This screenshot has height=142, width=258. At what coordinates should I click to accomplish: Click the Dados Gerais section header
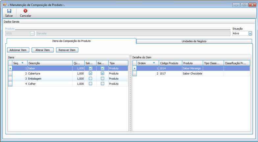click(x=129, y=22)
